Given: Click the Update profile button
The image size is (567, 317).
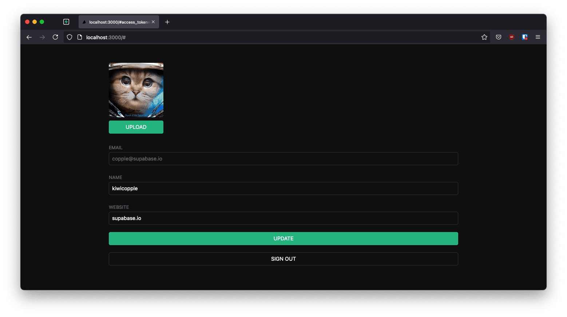Looking at the screenshot, I should pyautogui.click(x=283, y=239).
